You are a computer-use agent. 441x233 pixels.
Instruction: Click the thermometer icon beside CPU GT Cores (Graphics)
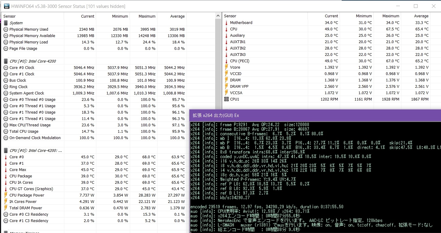tap(6, 189)
